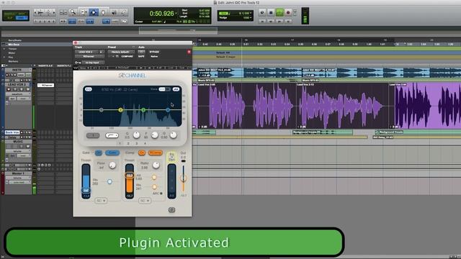Open the Comp SC sidechain dropdown
Viewport: 461px width, 259px height.
[x=145, y=201]
